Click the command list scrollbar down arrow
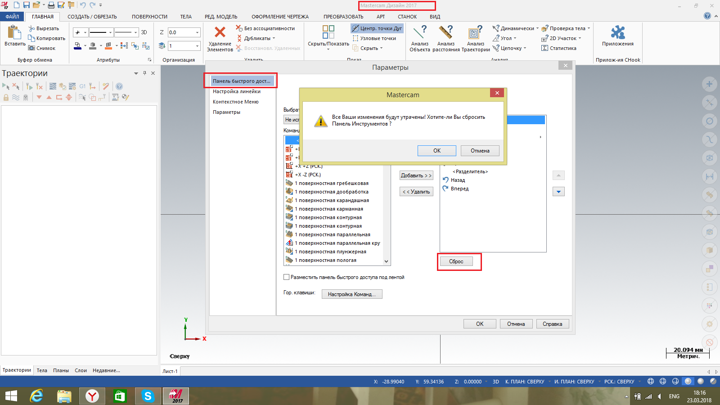The height and width of the screenshot is (405, 720). 386,261
